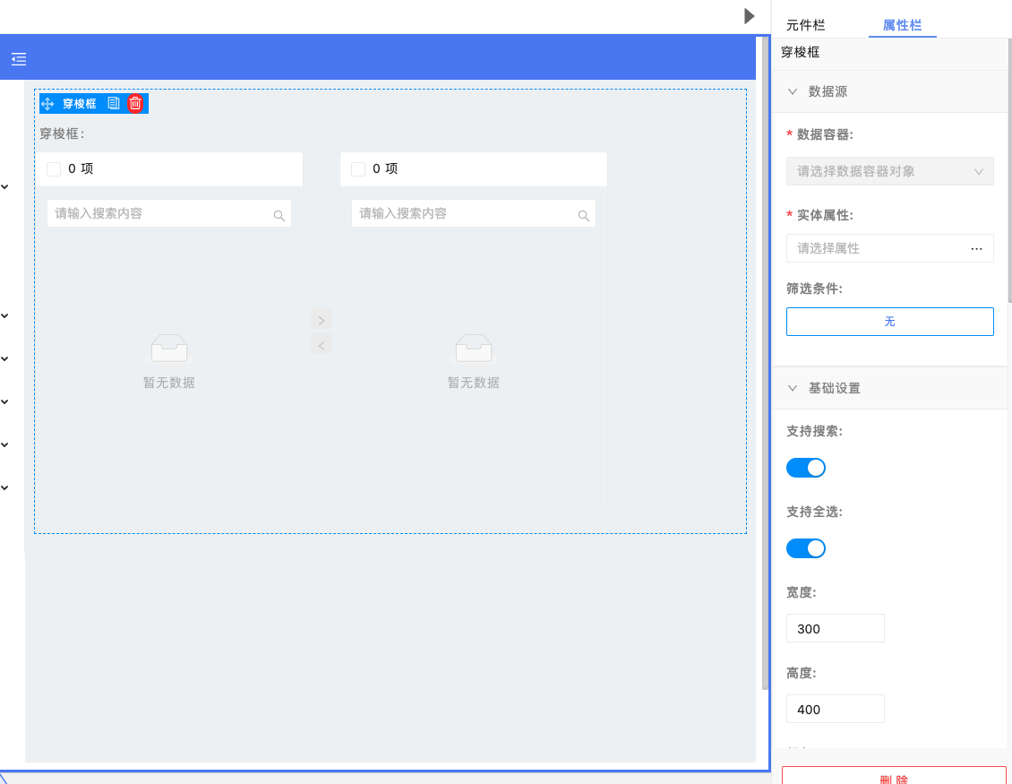The width and height of the screenshot is (1012, 784).
Task: Click the 无 filter condition button
Action: 889,322
